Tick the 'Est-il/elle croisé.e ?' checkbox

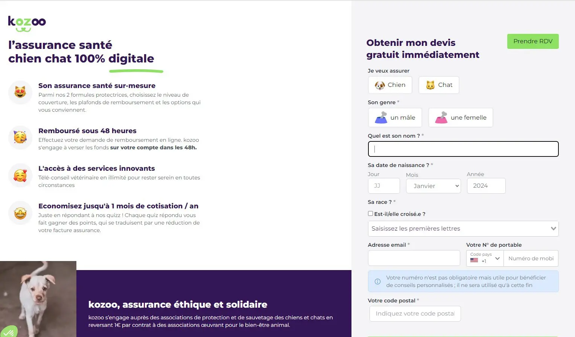pos(370,214)
